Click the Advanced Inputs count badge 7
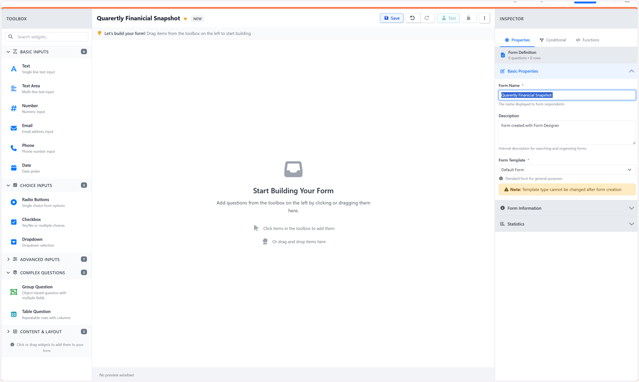The width and height of the screenshot is (639, 382). coord(84,259)
